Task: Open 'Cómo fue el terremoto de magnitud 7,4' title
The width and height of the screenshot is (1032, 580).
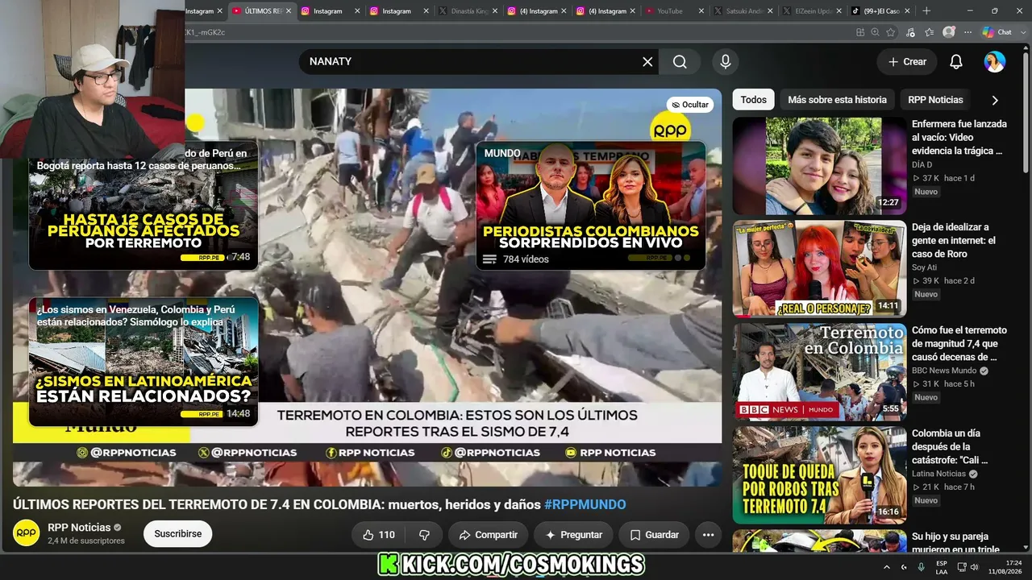Action: [959, 344]
